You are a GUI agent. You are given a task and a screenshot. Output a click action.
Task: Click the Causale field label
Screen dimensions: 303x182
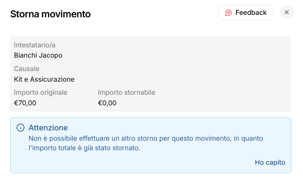[x=26, y=69]
